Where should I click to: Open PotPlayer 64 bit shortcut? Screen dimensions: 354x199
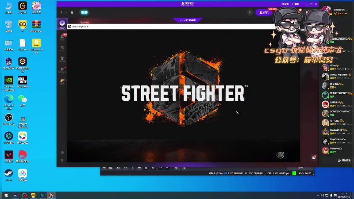click(36, 46)
